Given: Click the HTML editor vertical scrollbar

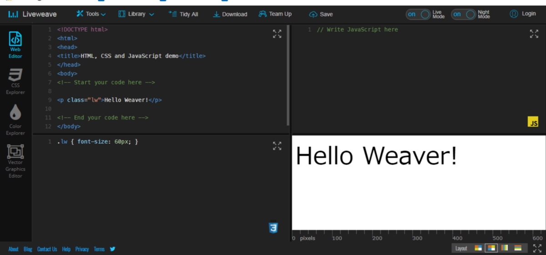Looking at the screenshot, I should pyautogui.click(x=288, y=75).
